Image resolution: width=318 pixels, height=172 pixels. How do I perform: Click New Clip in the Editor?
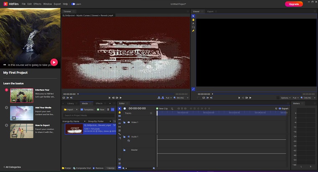click(x=162, y=108)
